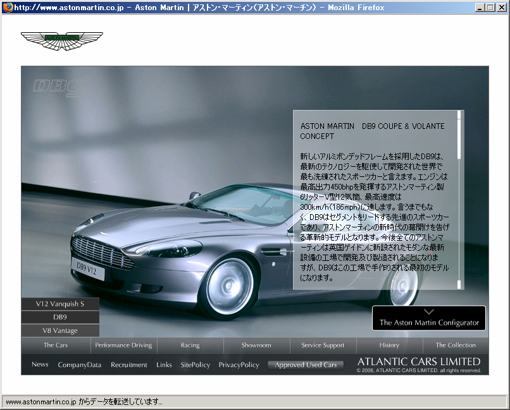Open The Cars section
Image resolution: width=510 pixels, height=410 pixels.
(x=56, y=345)
